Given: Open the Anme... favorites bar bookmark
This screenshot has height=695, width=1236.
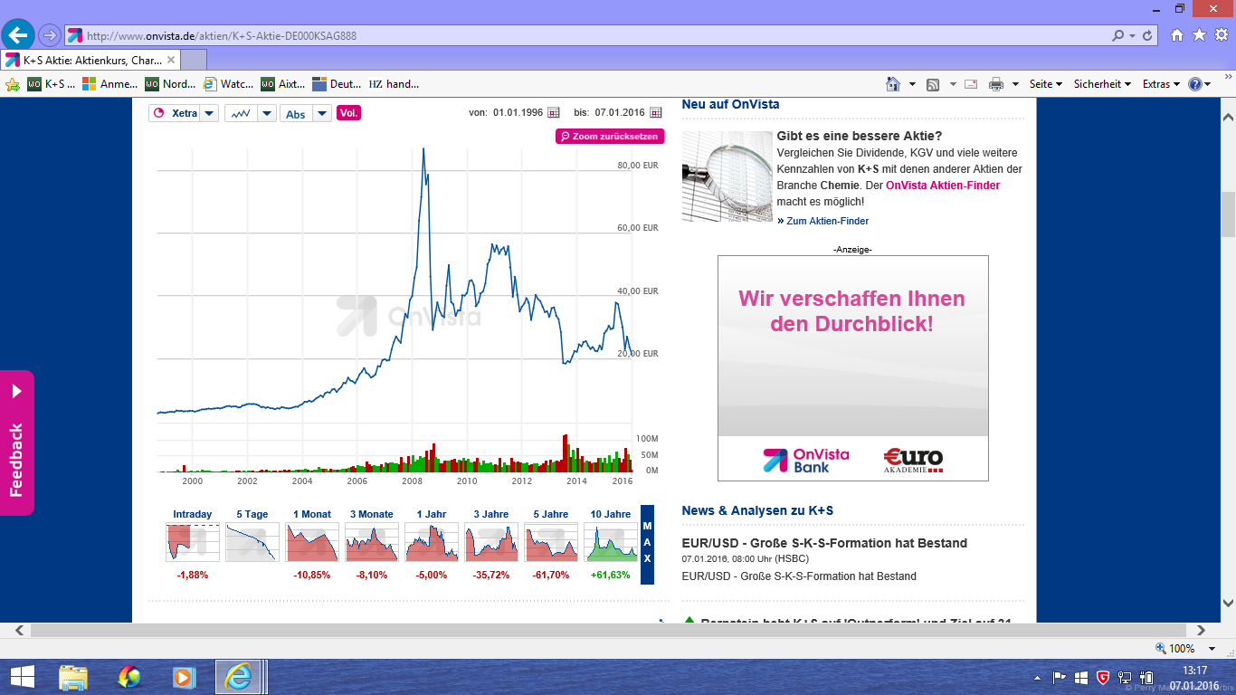Looking at the screenshot, I should [110, 84].
